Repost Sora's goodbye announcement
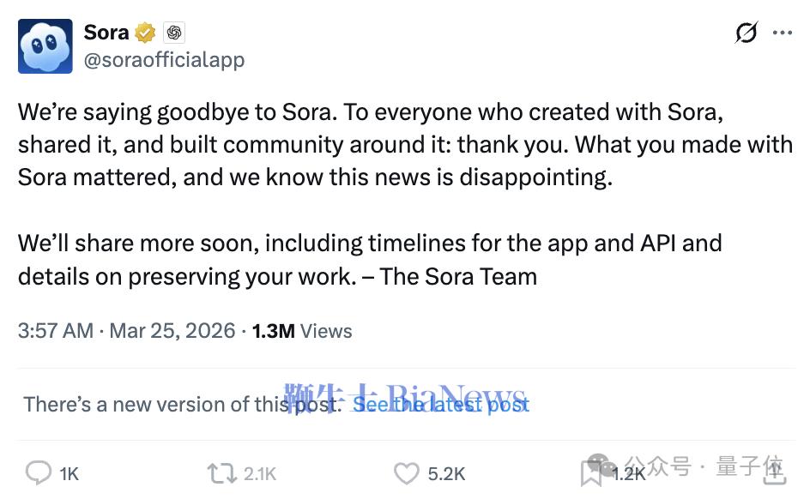Viewport: 810px width, 499px height. point(220,472)
